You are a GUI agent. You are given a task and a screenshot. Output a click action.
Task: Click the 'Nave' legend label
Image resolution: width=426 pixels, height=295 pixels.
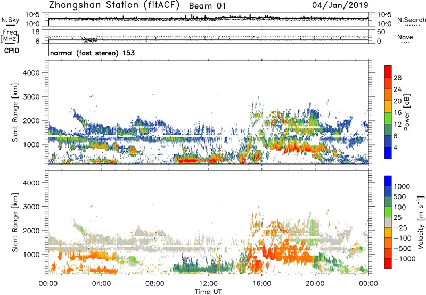(x=405, y=37)
